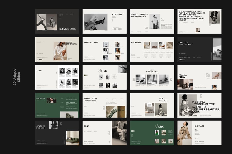The image size is (232, 154).
Task: Select the Tone slide thumbnail
Action: pos(104,133)
